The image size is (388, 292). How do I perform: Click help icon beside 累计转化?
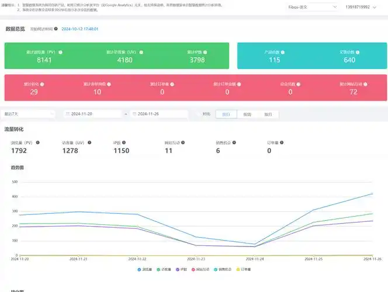[x=43, y=84]
